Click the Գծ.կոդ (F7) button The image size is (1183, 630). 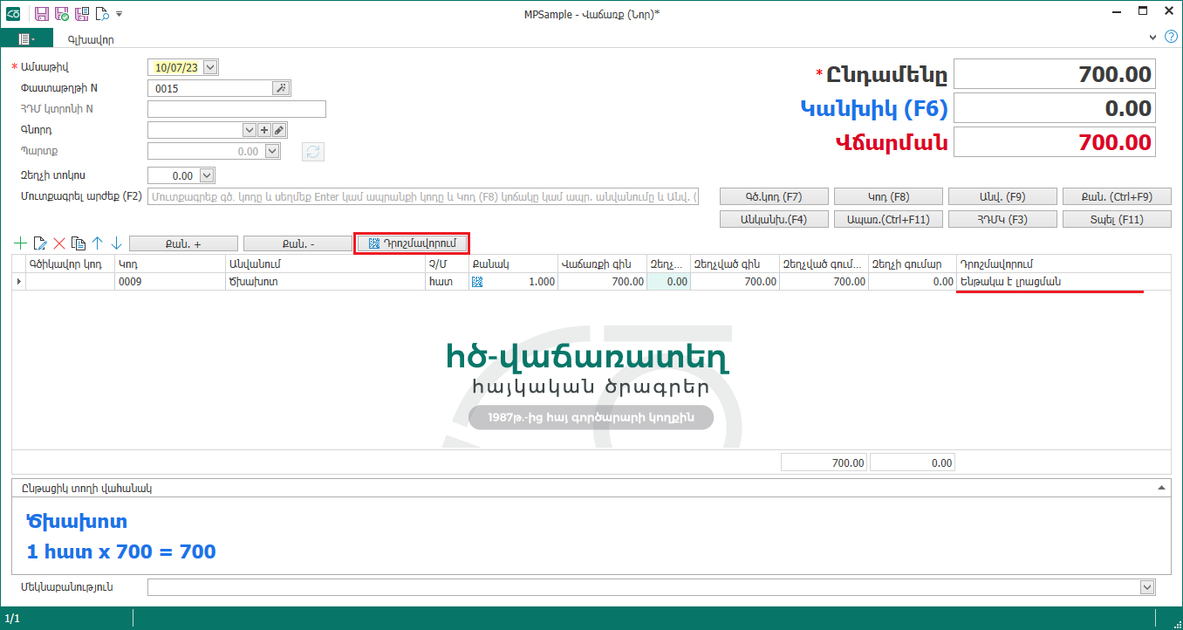point(774,196)
